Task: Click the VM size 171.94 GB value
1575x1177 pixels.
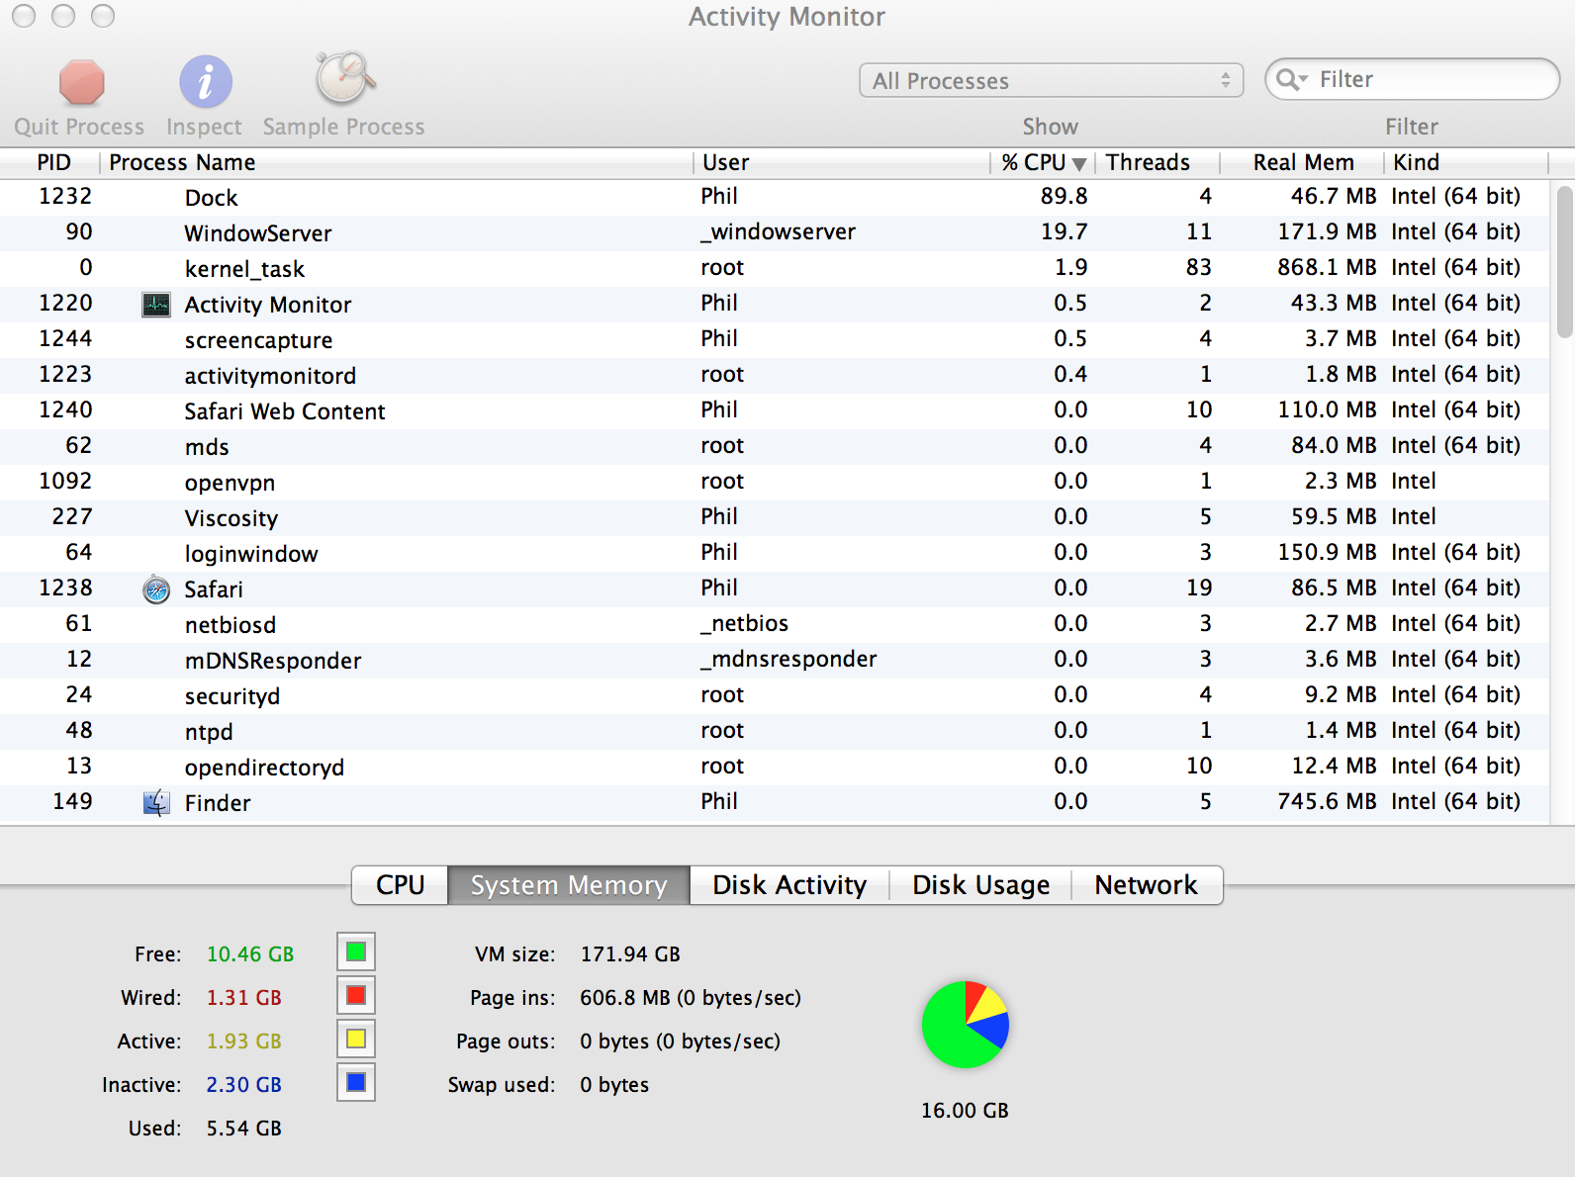Action: tap(630, 954)
